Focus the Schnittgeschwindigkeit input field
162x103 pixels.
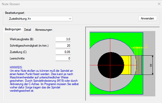(63, 45)
